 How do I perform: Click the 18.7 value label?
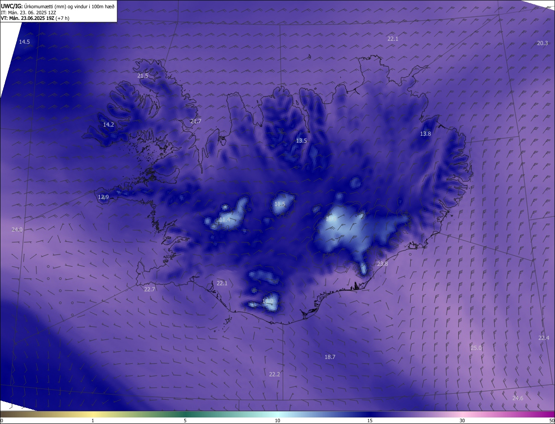[x=330, y=357]
